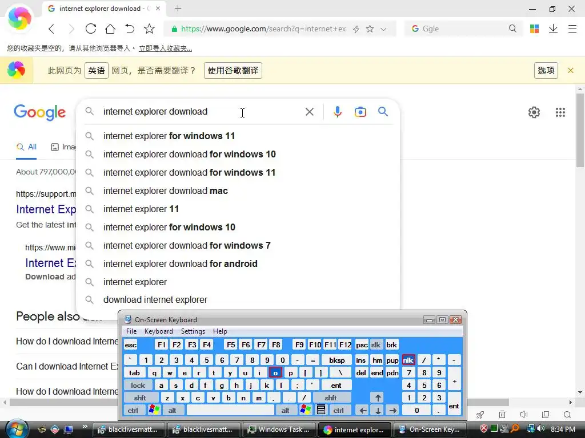
Task: Dismiss the translate bar with X
Action: pos(571,70)
